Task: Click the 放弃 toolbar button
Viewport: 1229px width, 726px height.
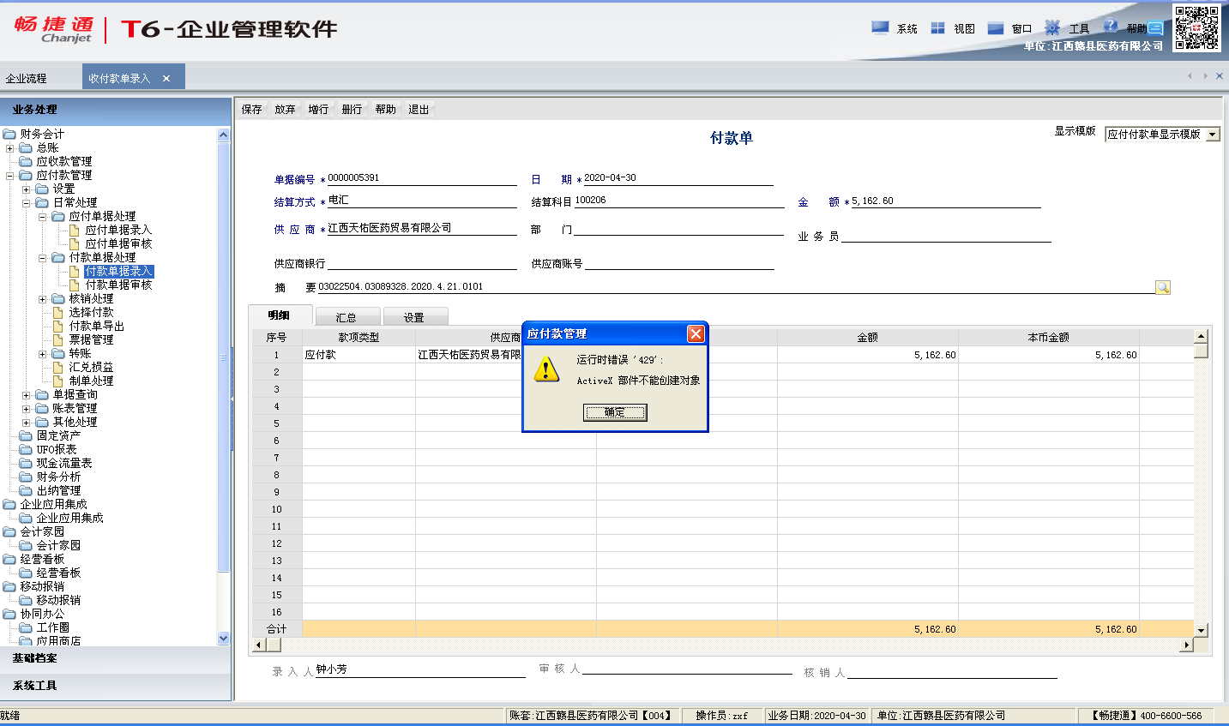Action: tap(286, 109)
